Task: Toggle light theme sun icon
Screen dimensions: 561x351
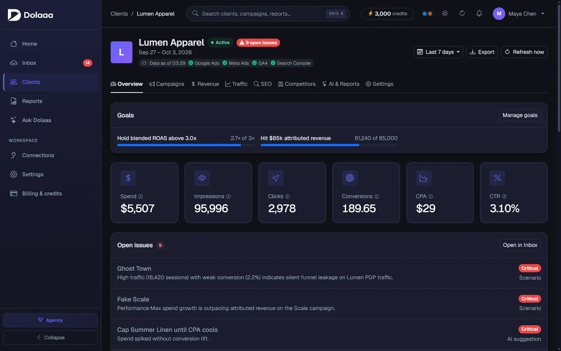Action: pyautogui.click(x=445, y=13)
